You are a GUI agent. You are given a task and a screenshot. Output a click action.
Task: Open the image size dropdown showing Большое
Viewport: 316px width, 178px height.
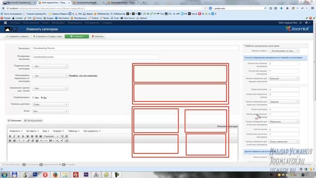(284, 78)
